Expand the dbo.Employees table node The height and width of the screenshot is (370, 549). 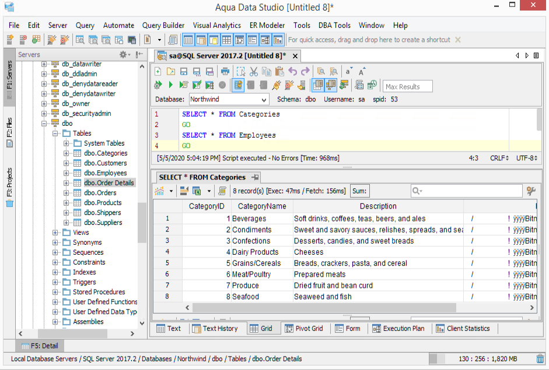coord(66,173)
